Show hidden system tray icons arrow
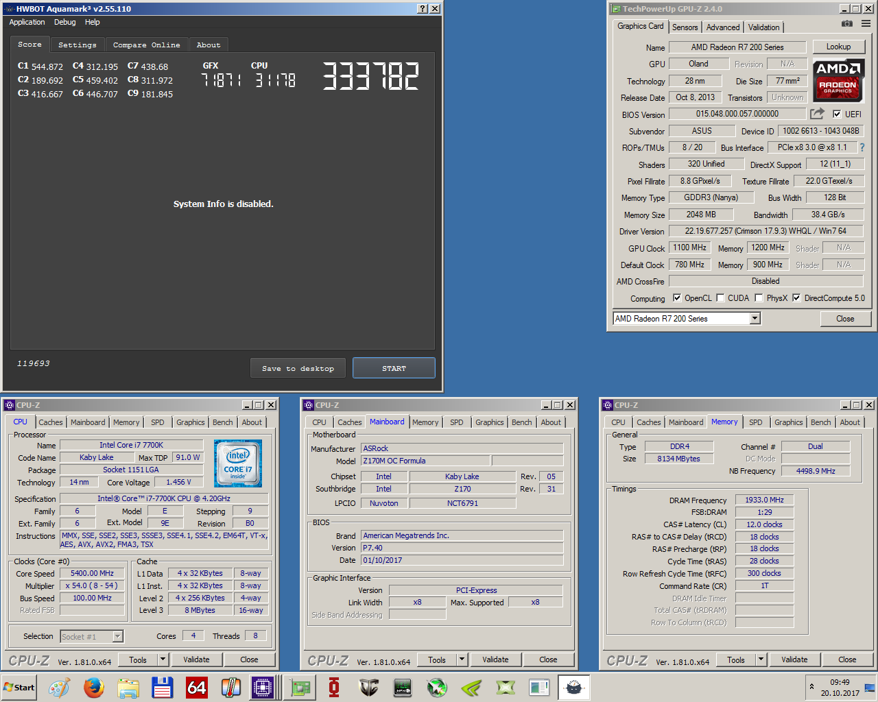Screen dimensions: 878x702 pos(812,686)
